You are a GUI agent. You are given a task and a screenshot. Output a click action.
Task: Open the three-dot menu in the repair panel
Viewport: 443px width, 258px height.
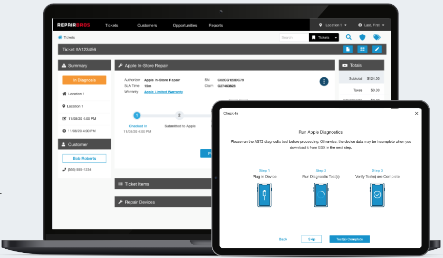324,81
